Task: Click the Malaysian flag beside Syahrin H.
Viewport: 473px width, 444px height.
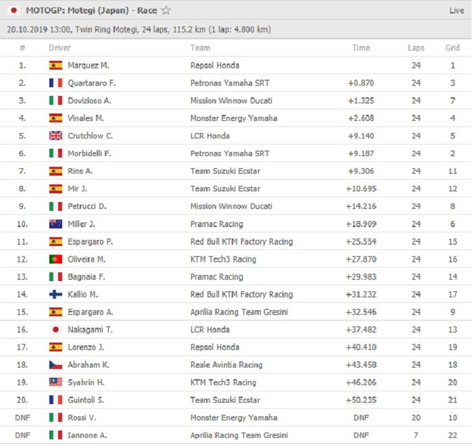Action: click(55, 382)
